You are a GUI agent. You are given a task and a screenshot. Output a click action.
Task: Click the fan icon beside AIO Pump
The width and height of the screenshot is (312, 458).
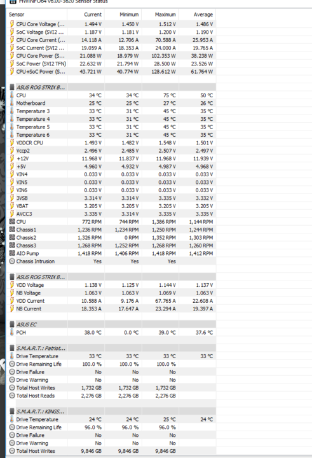(x=12, y=253)
